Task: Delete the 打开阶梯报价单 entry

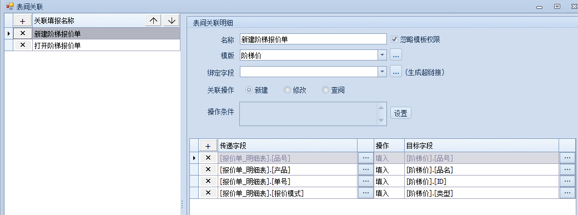Action: coord(22,45)
